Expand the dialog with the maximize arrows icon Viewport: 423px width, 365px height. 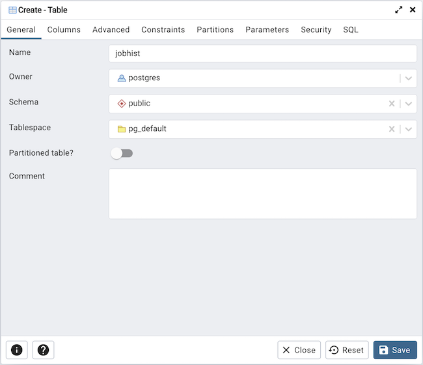[399, 10]
